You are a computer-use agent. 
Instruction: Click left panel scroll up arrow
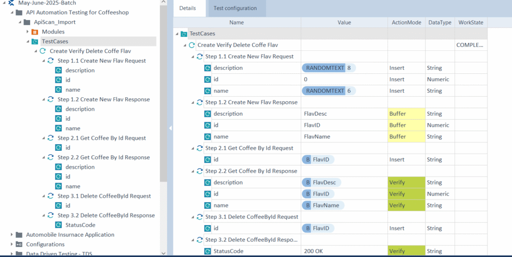coord(163,2)
